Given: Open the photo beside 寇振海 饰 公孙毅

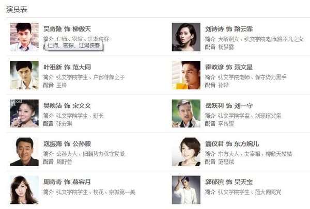Looking at the screenshot, I should click(24, 152).
